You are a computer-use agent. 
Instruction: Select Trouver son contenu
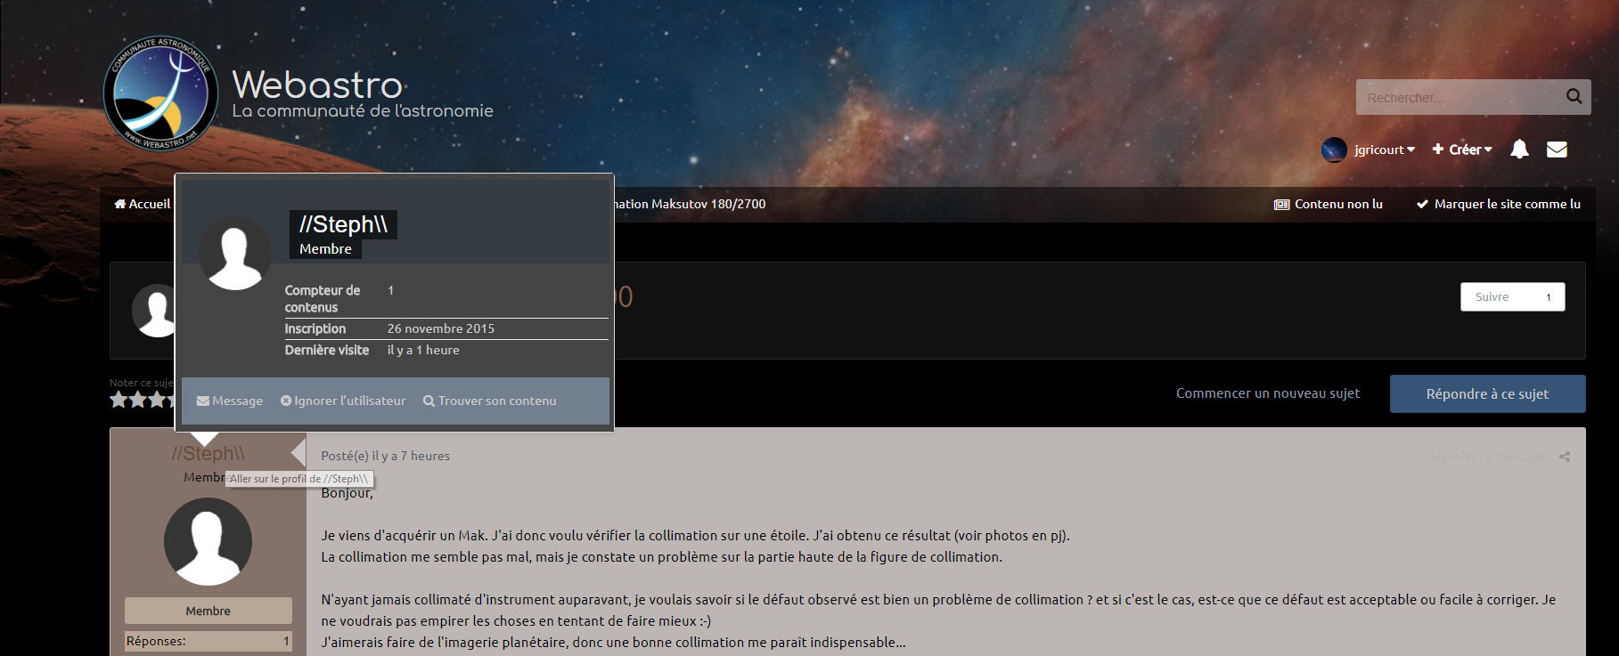click(x=489, y=401)
